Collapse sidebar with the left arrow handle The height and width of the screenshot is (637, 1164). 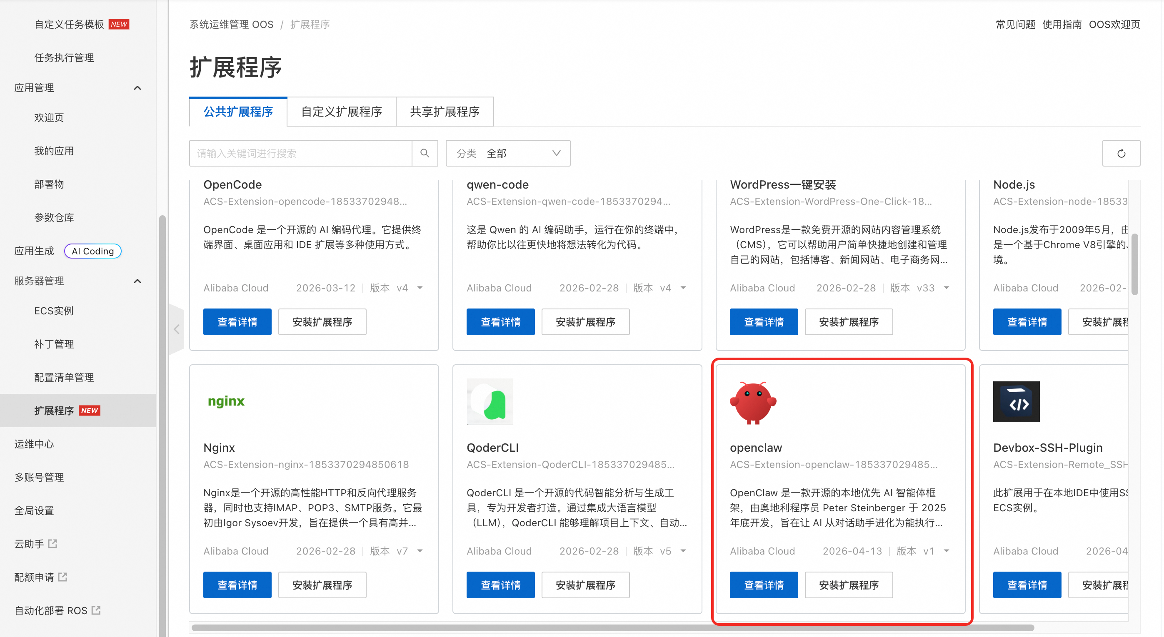coord(177,329)
